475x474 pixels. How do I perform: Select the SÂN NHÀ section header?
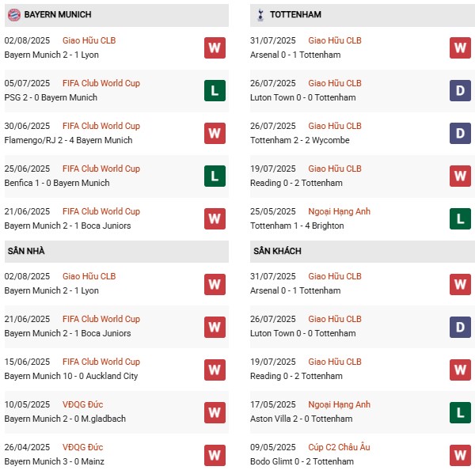[26, 251]
